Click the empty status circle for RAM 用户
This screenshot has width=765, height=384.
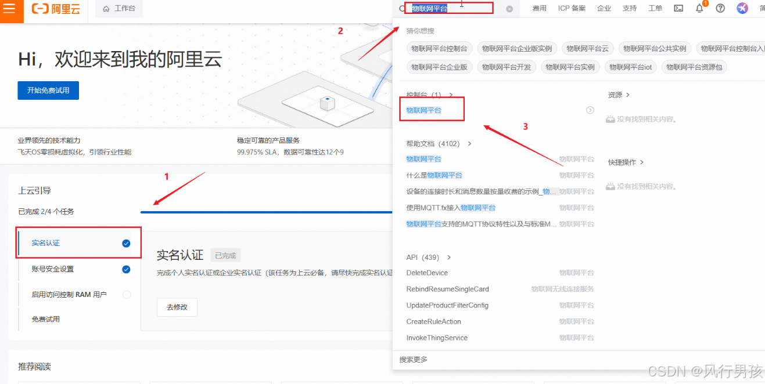(127, 295)
